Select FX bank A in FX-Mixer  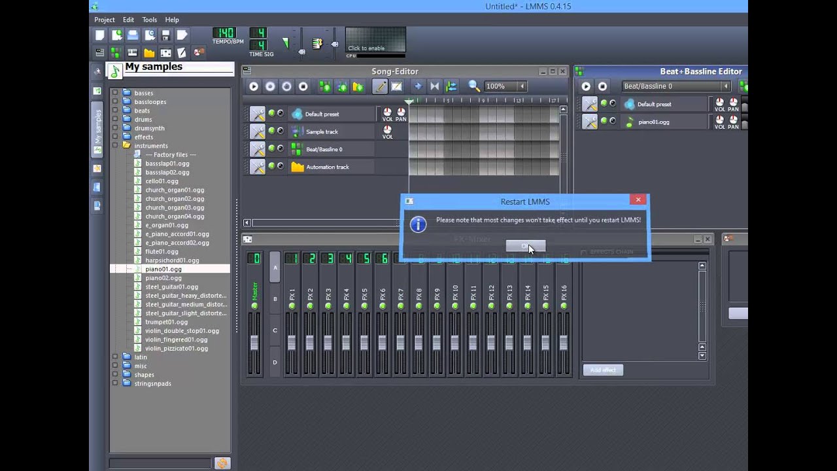coord(275,268)
